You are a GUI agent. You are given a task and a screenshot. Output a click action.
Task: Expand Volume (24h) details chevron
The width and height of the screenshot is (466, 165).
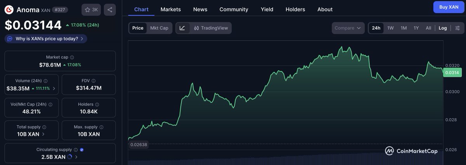(x=54, y=88)
